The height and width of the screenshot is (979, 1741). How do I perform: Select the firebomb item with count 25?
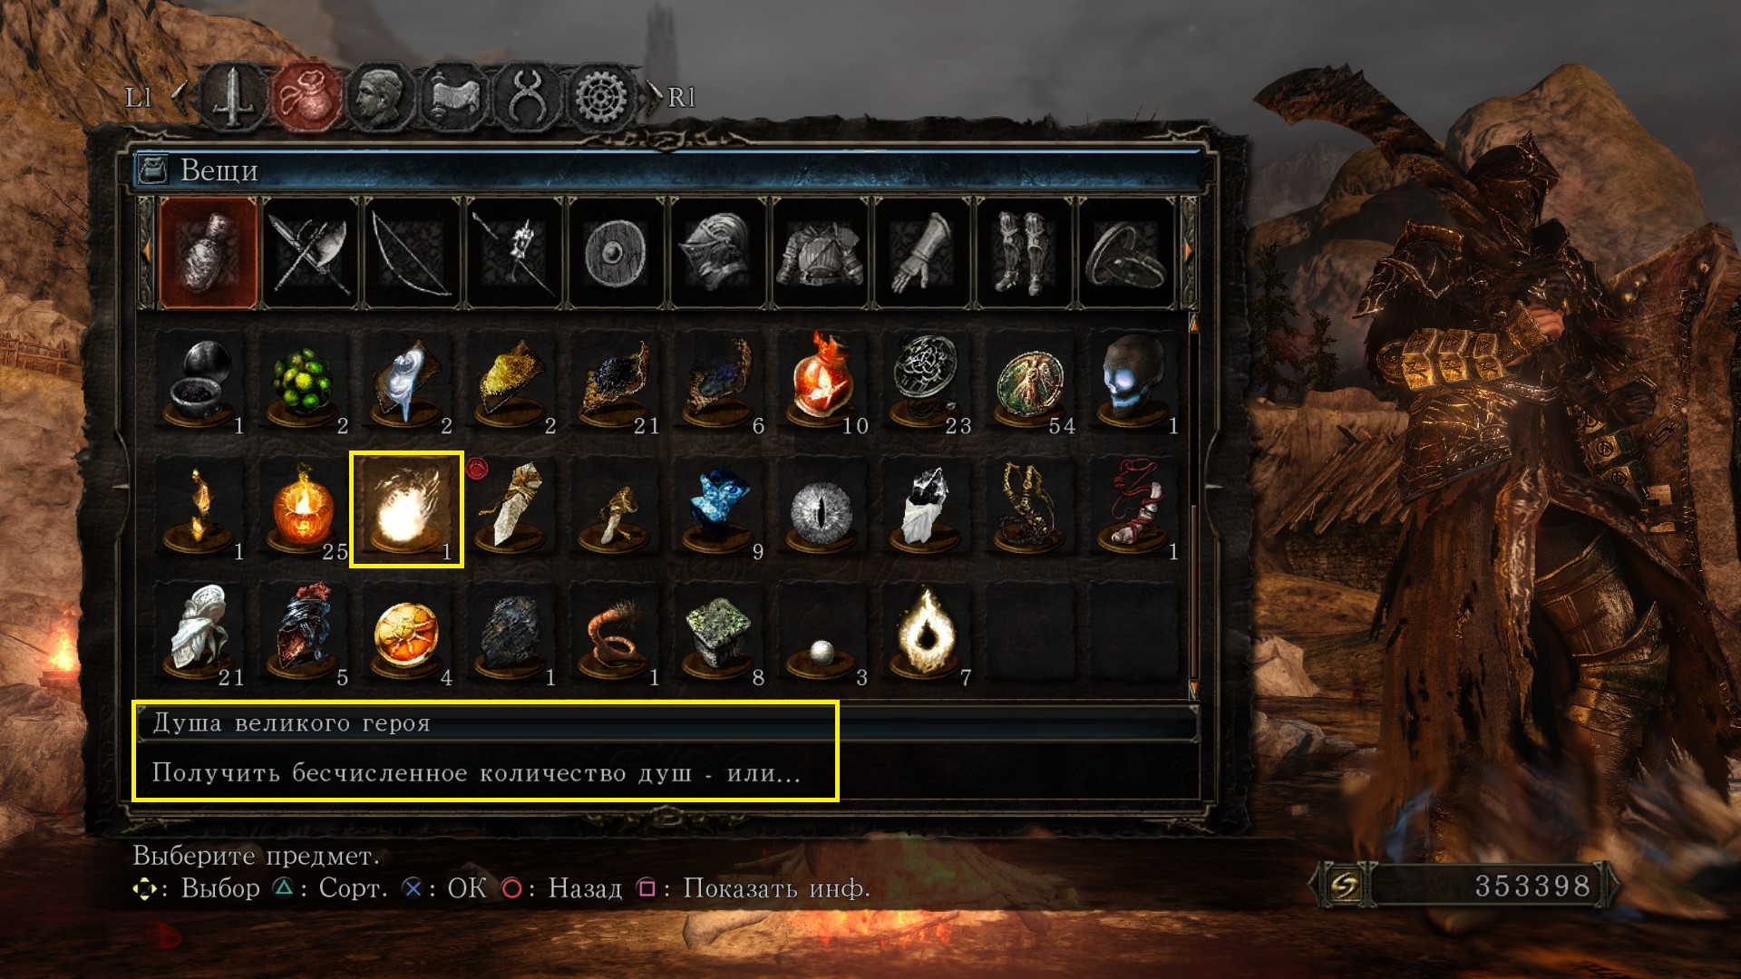click(x=304, y=509)
